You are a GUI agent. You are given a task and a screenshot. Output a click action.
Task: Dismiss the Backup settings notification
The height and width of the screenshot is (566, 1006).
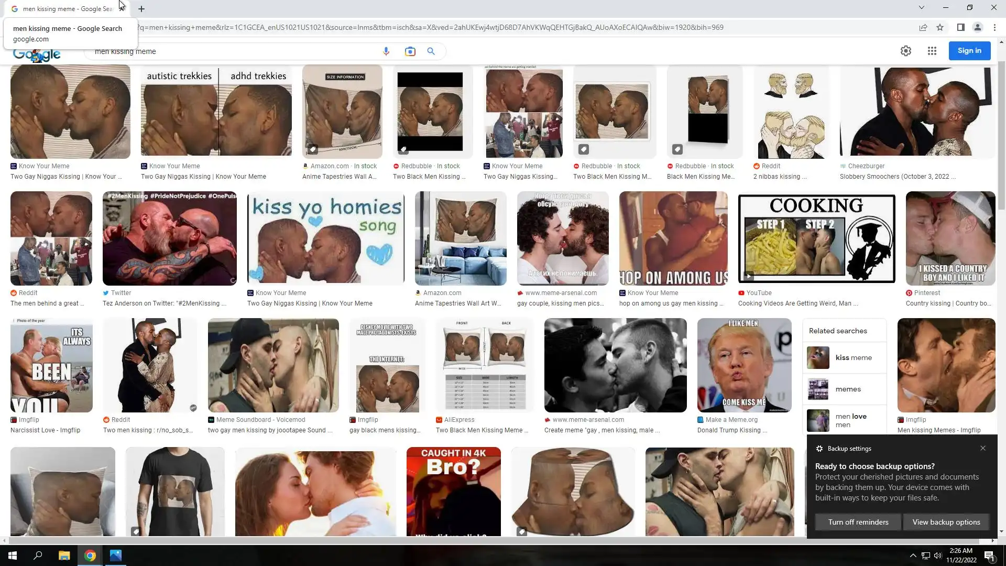click(x=982, y=448)
